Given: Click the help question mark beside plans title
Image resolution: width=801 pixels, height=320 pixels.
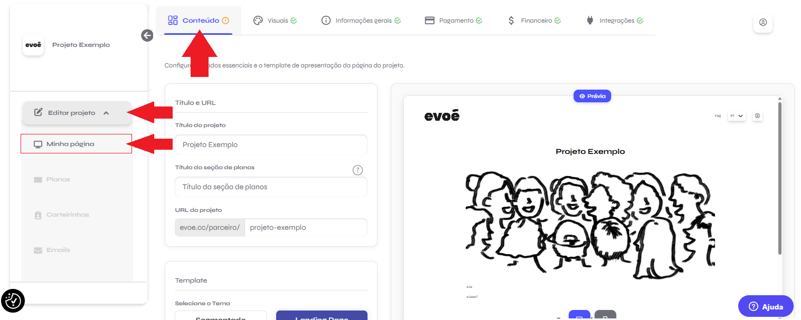Looking at the screenshot, I should tap(357, 170).
